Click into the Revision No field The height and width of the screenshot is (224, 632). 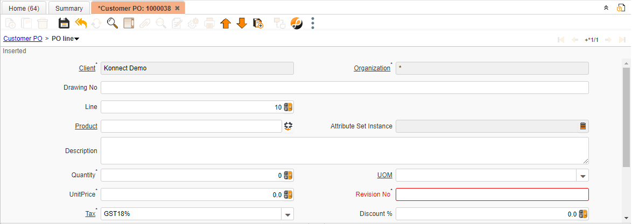(x=492, y=194)
